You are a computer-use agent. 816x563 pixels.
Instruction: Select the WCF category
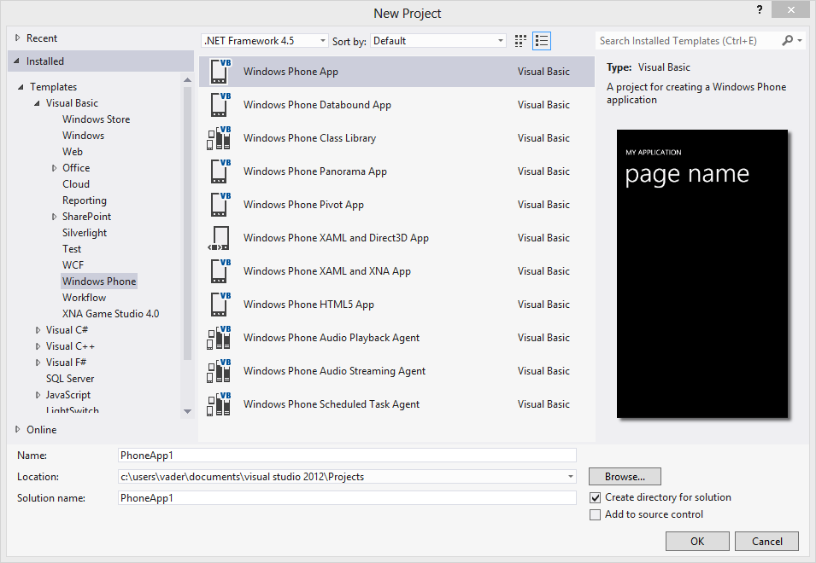(x=73, y=265)
